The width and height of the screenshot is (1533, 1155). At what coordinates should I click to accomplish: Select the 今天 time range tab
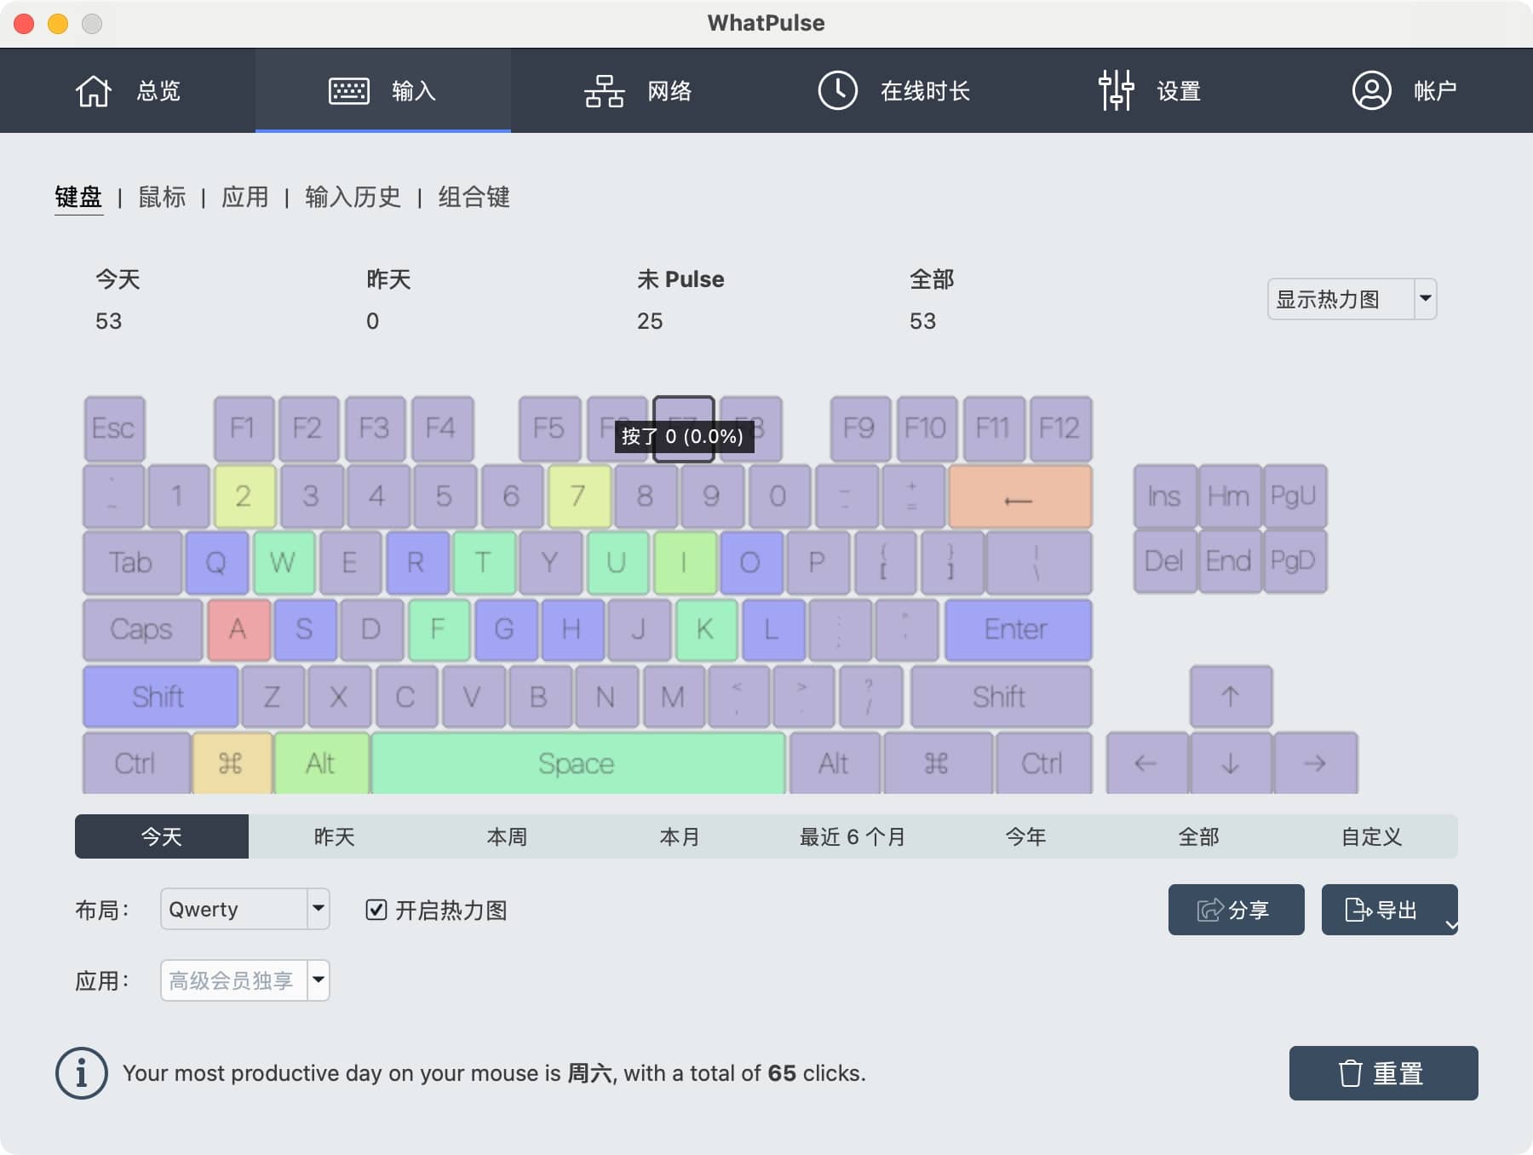click(x=162, y=836)
